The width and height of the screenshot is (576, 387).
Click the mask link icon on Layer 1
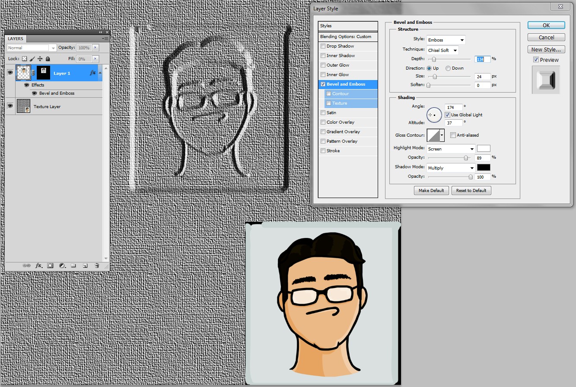pos(33,73)
